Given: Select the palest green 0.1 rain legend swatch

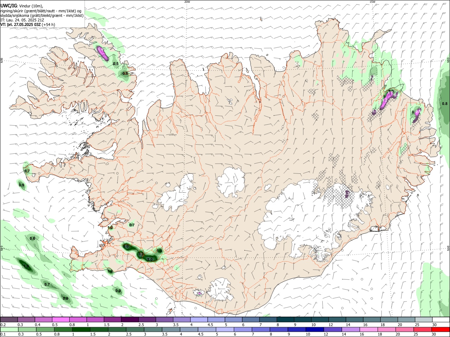Looking at the screenshot, I should point(9,329).
